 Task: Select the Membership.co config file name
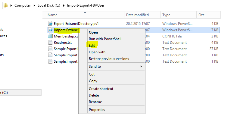[66, 36]
